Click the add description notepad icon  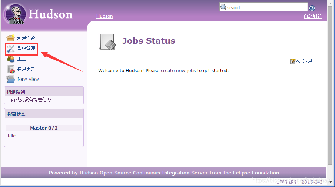tap(292, 61)
